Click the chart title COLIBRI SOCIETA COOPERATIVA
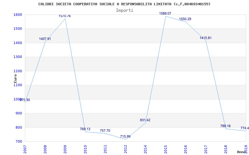Viewport: 249px width, 155px height. pos(124,4)
